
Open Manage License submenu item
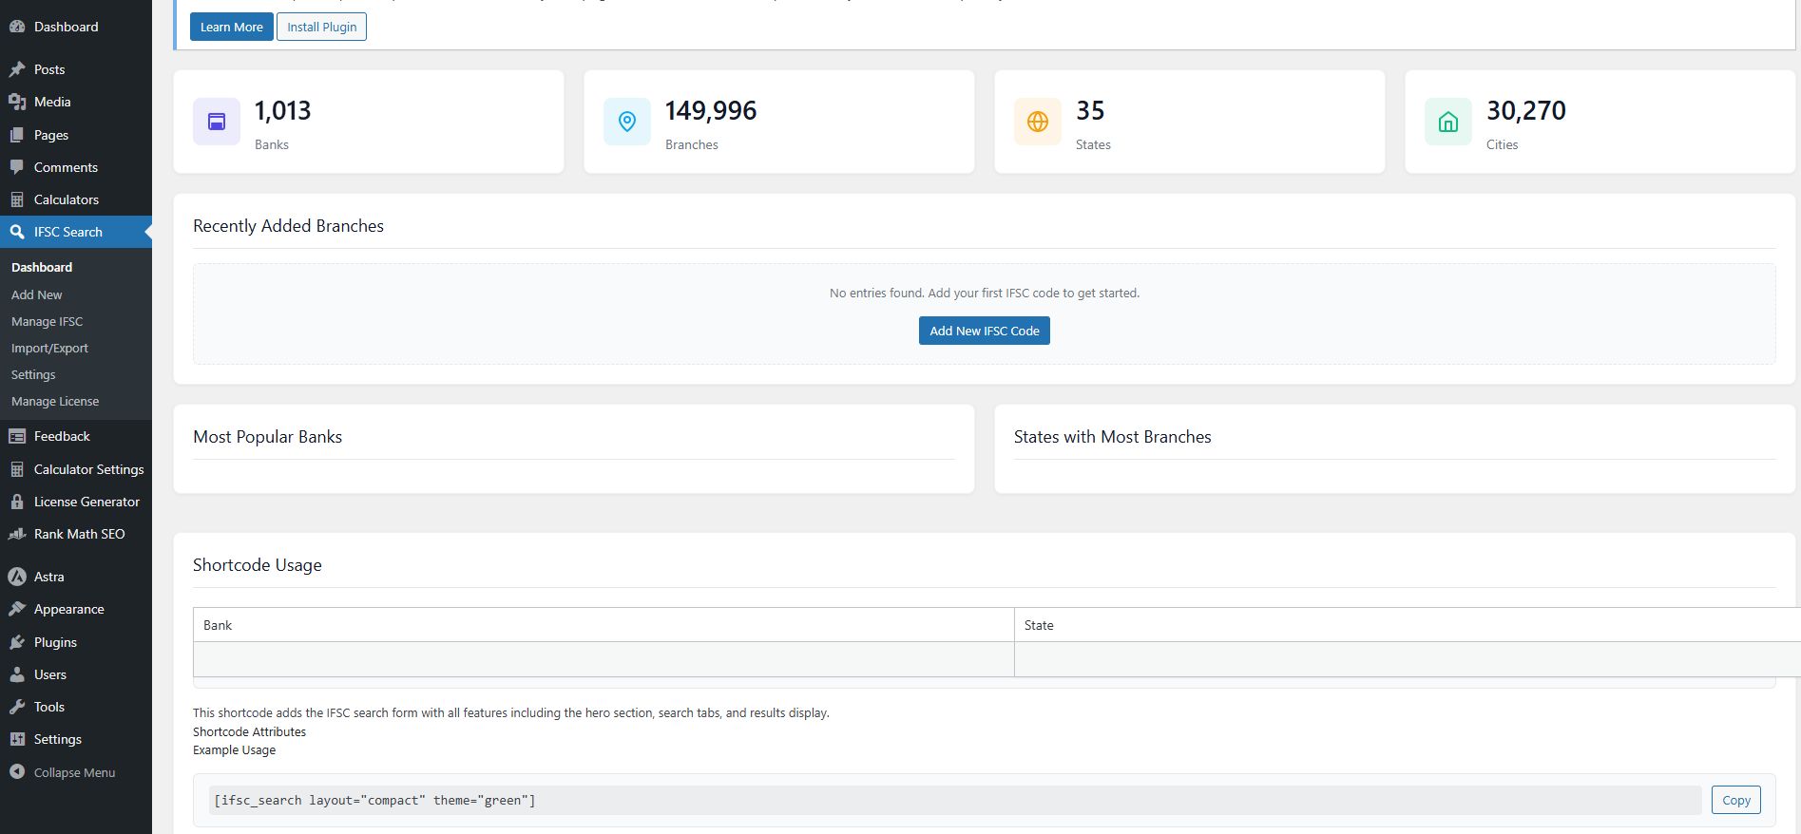(55, 401)
